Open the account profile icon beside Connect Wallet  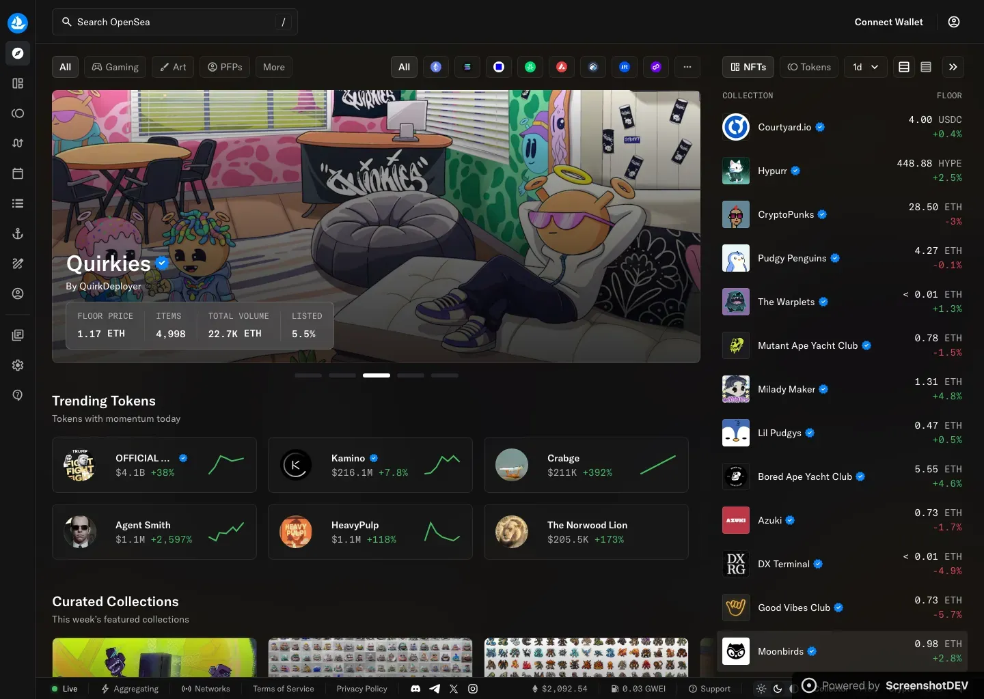[x=954, y=22]
